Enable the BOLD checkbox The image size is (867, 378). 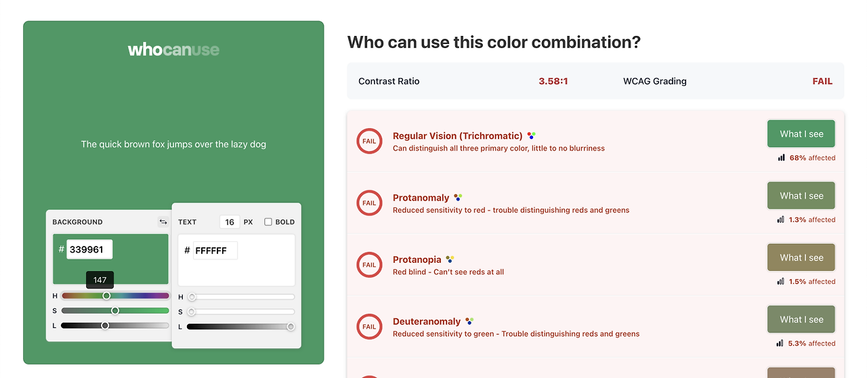click(268, 222)
